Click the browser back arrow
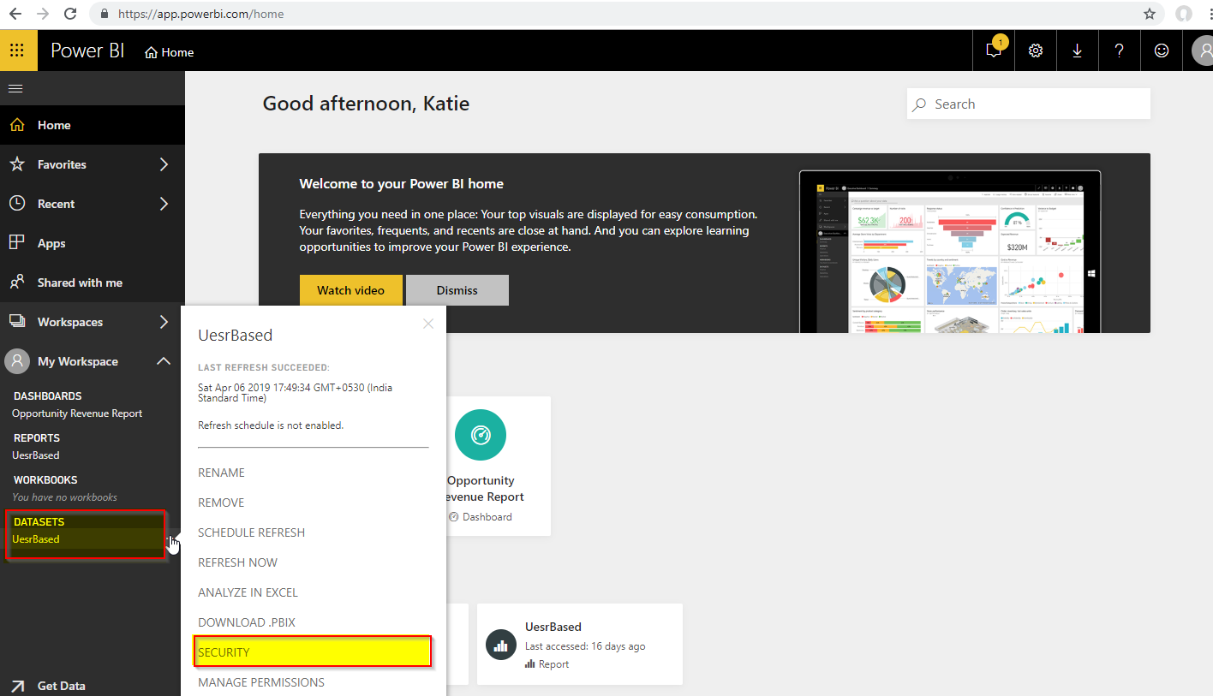1213x696 pixels. [15, 14]
